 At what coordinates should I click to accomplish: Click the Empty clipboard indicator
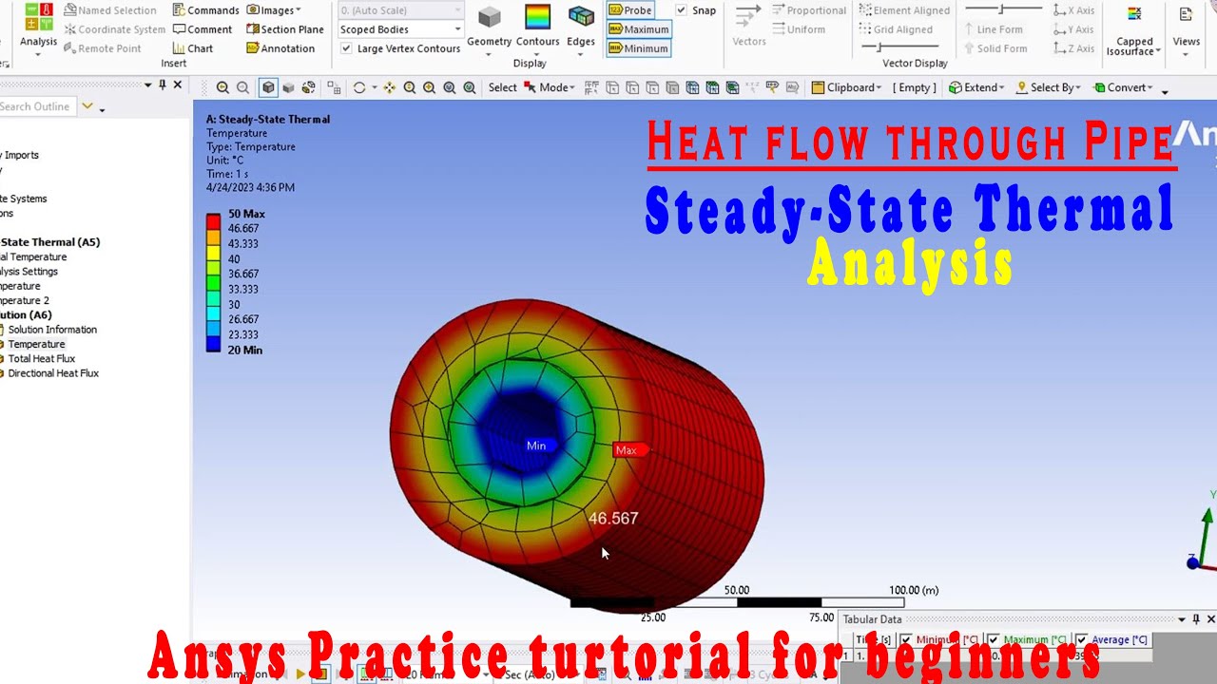click(914, 87)
